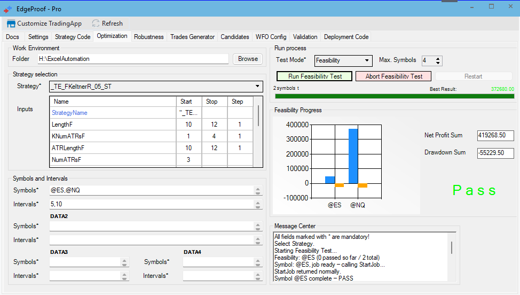Click spinner on DATA2 Symbols field
Screen dimensions: 520x295
[258, 226]
